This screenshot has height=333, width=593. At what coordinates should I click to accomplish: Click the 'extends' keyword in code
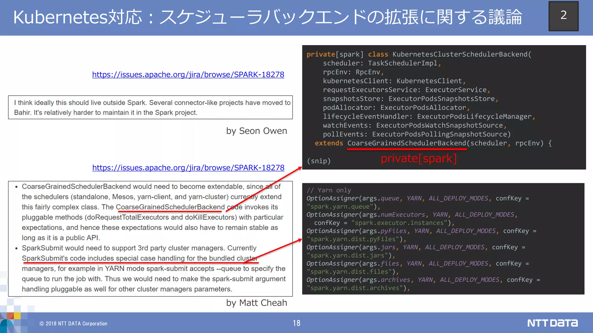pyautogui.click(x=329, y=143)
